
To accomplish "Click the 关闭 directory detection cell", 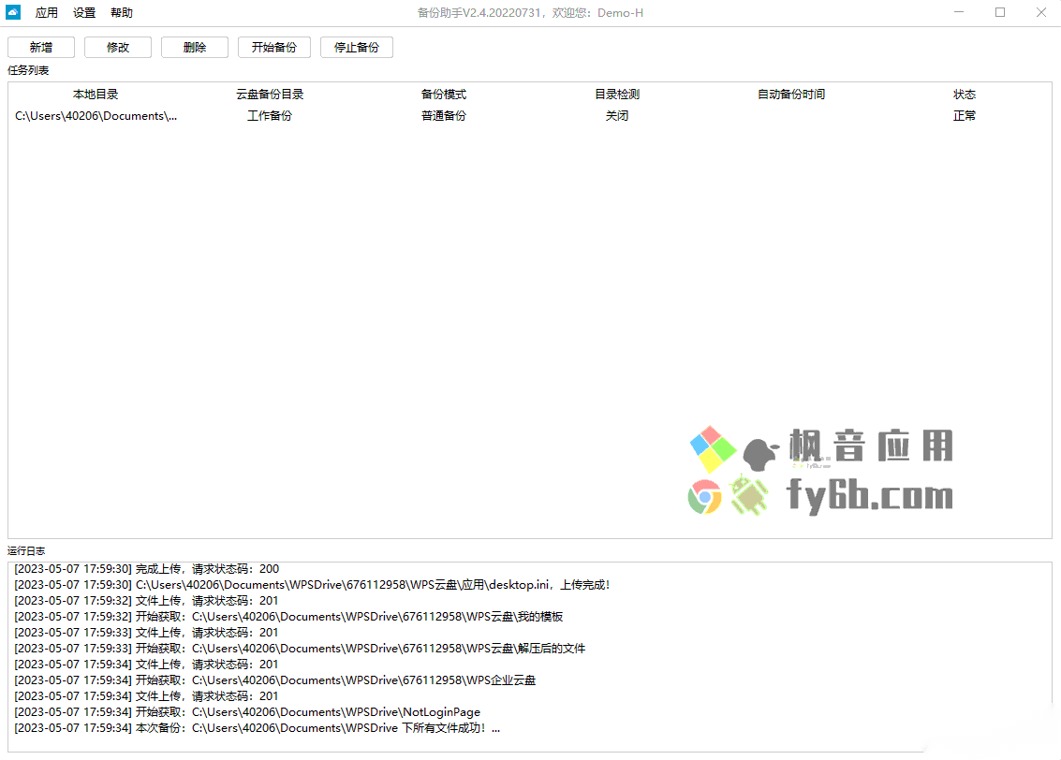I will (x=617, y=116).
